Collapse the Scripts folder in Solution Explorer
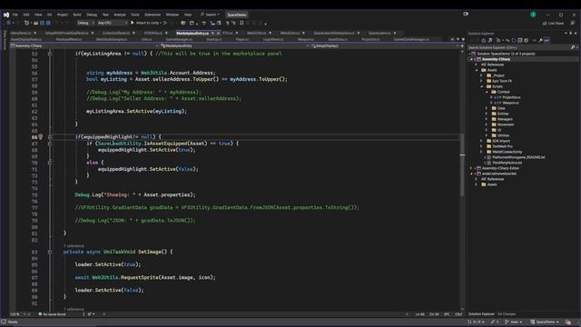 coord(482,86)
